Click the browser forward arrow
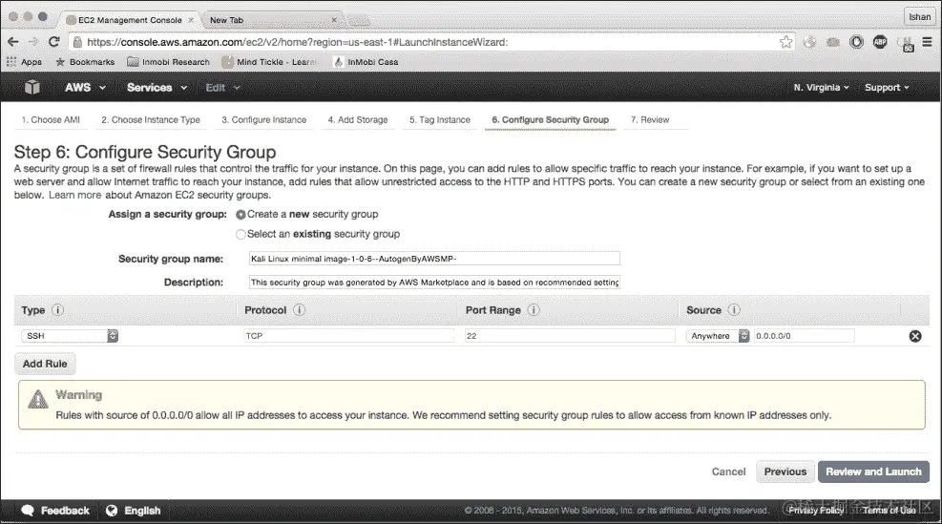The width and height of the screenshot is (942, 524). tap(33, 42)
